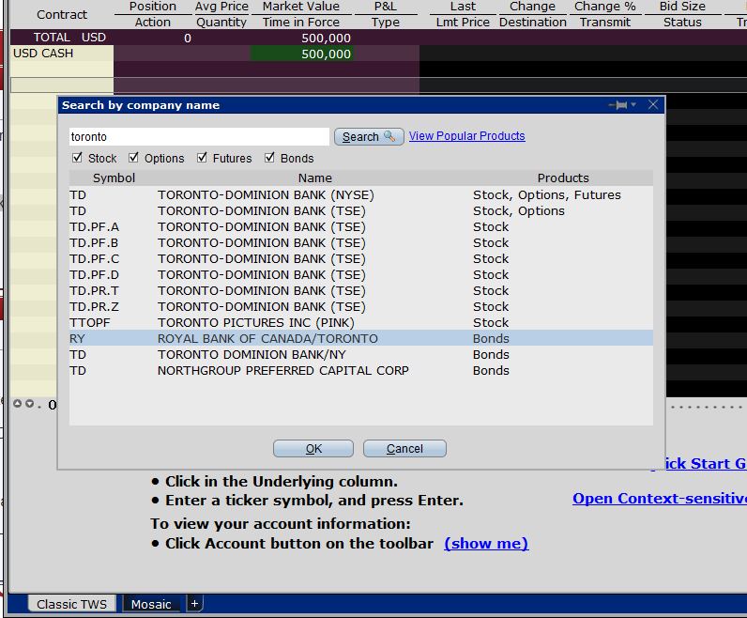Screen dimensions: 747x618
Task: Confirm selection with the OK button
Action: pos(313,449)
